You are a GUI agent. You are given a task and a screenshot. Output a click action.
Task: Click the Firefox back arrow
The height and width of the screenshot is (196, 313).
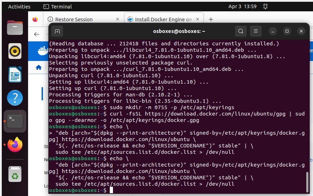37,34
